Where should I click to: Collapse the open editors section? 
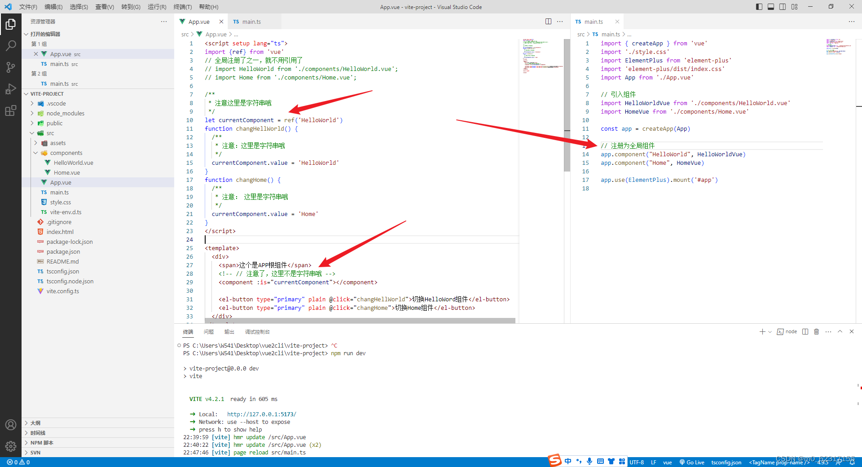[x=26, y=34]
